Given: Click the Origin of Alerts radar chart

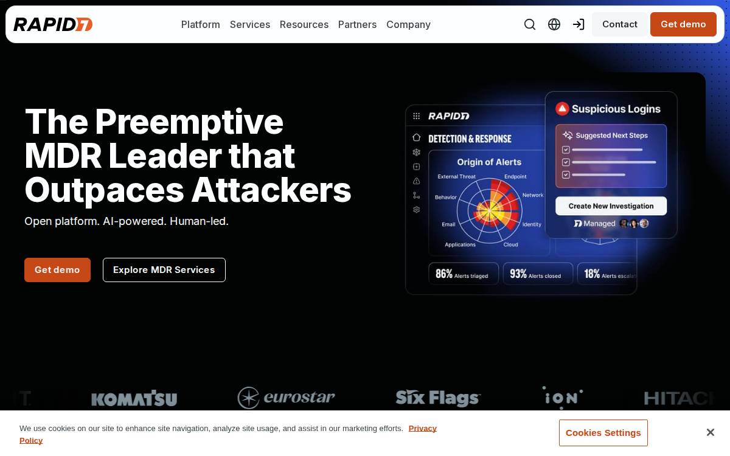Looking at the screenshot, I should [x=489, y=211].
